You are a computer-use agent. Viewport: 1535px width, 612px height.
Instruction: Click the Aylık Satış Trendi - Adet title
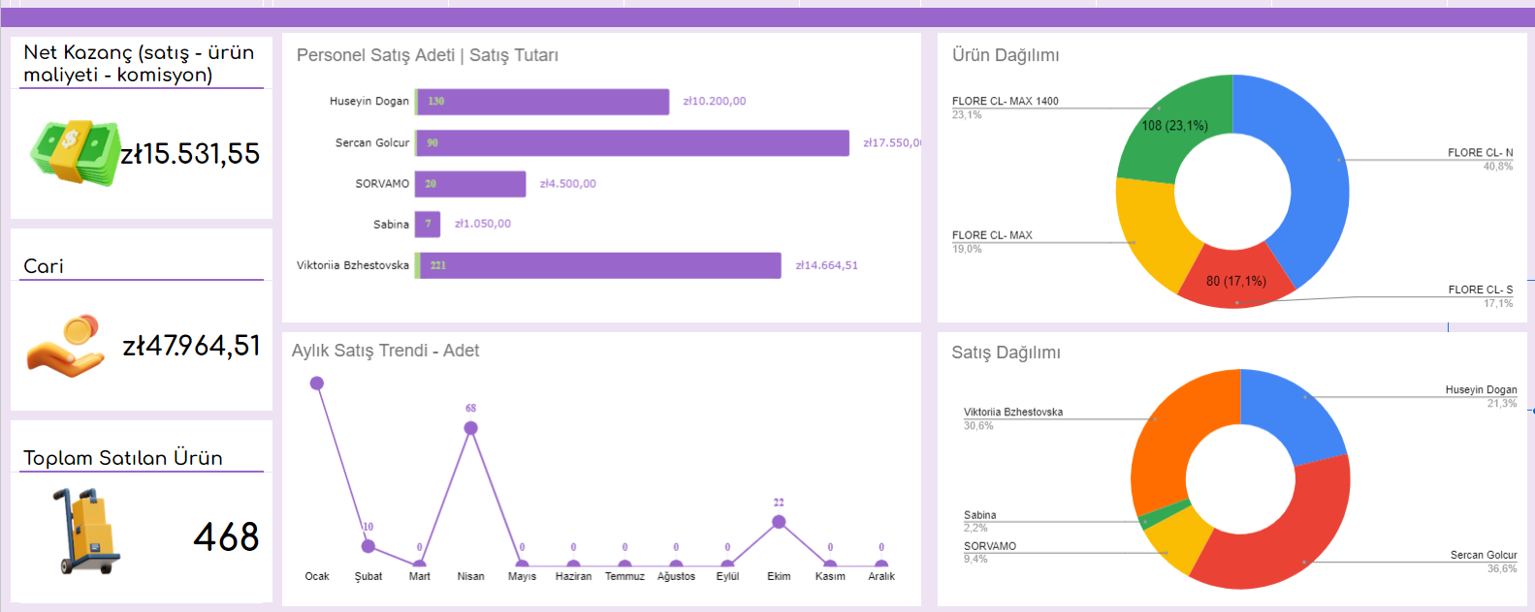(385, 351)
